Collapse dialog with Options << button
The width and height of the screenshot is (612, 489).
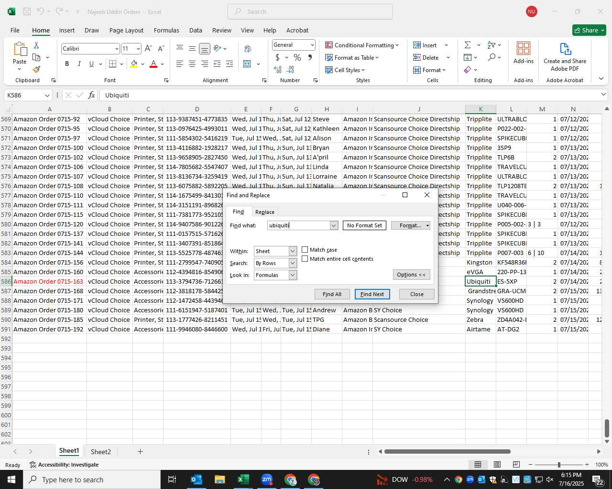[411, 275]
